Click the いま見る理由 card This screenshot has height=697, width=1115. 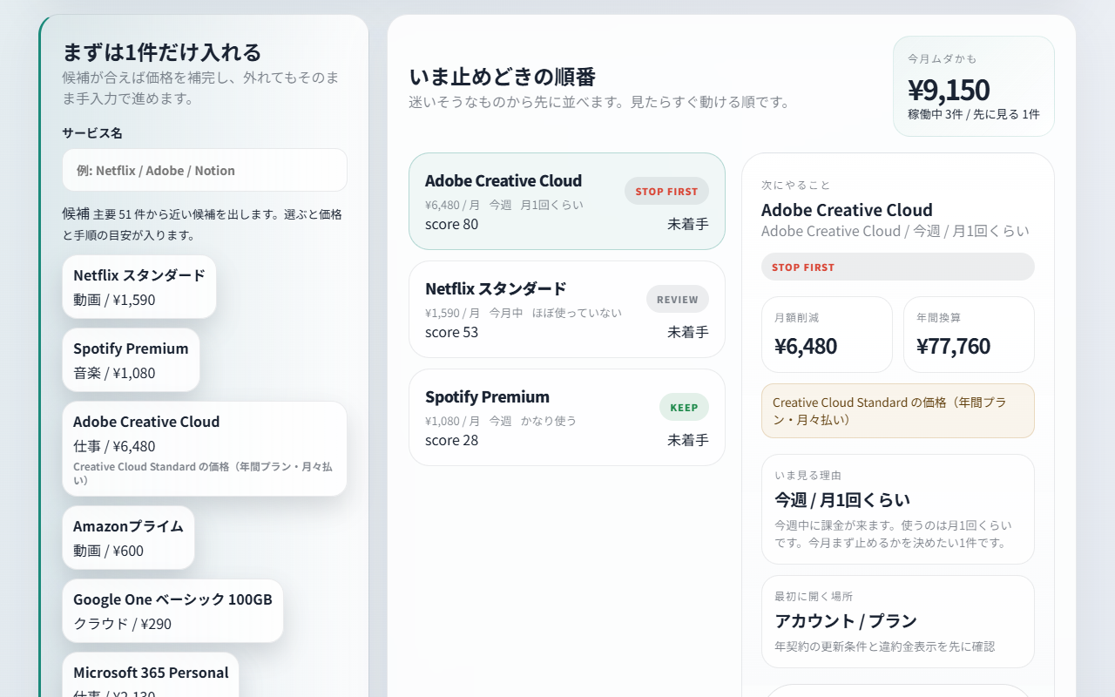tap(898, 509)
